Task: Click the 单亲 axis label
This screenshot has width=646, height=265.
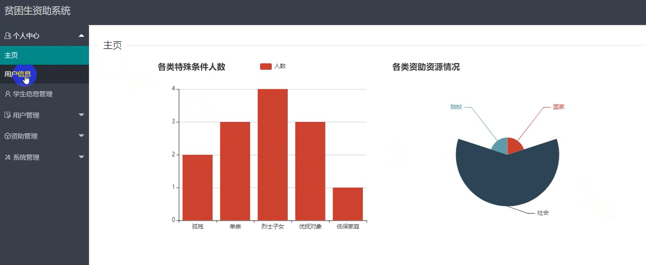Action: coord(235,226)
